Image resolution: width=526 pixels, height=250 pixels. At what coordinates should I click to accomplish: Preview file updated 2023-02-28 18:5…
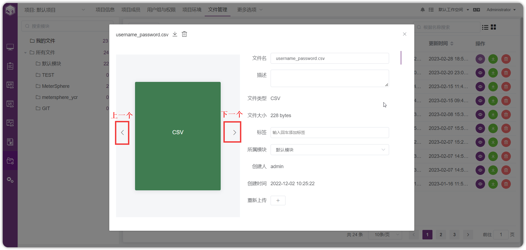(480, 59)
